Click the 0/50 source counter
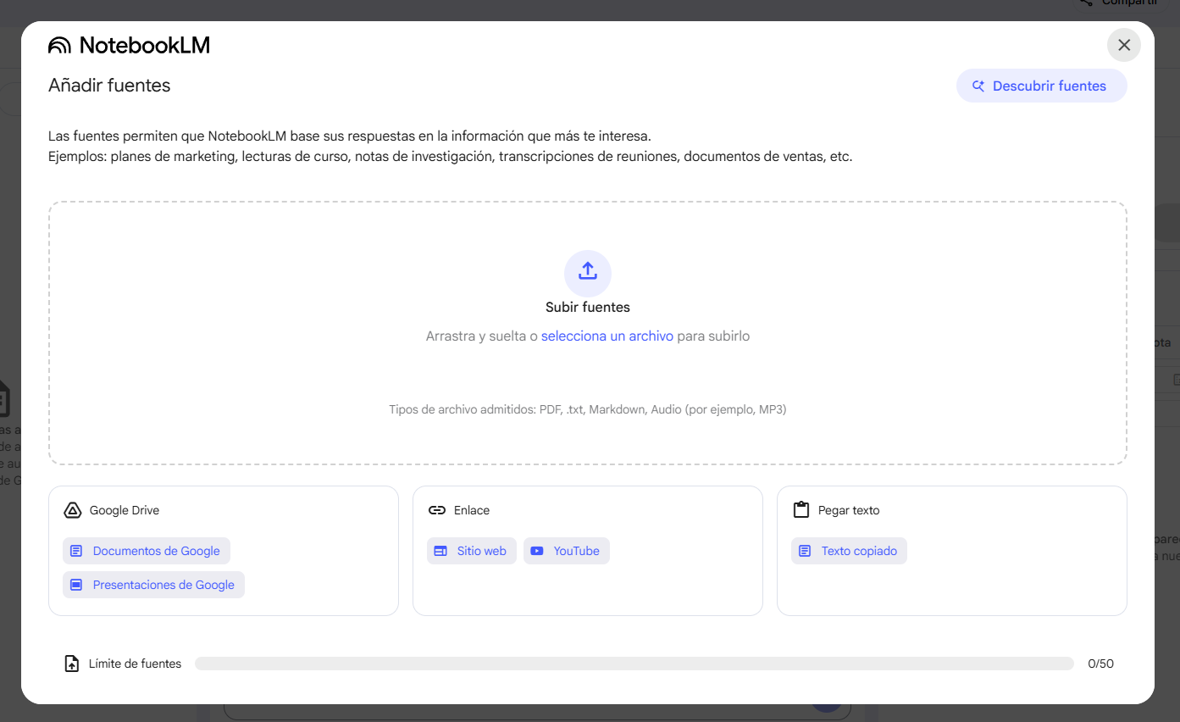This screenshot has height=722, width=1180. [1100, 664]
